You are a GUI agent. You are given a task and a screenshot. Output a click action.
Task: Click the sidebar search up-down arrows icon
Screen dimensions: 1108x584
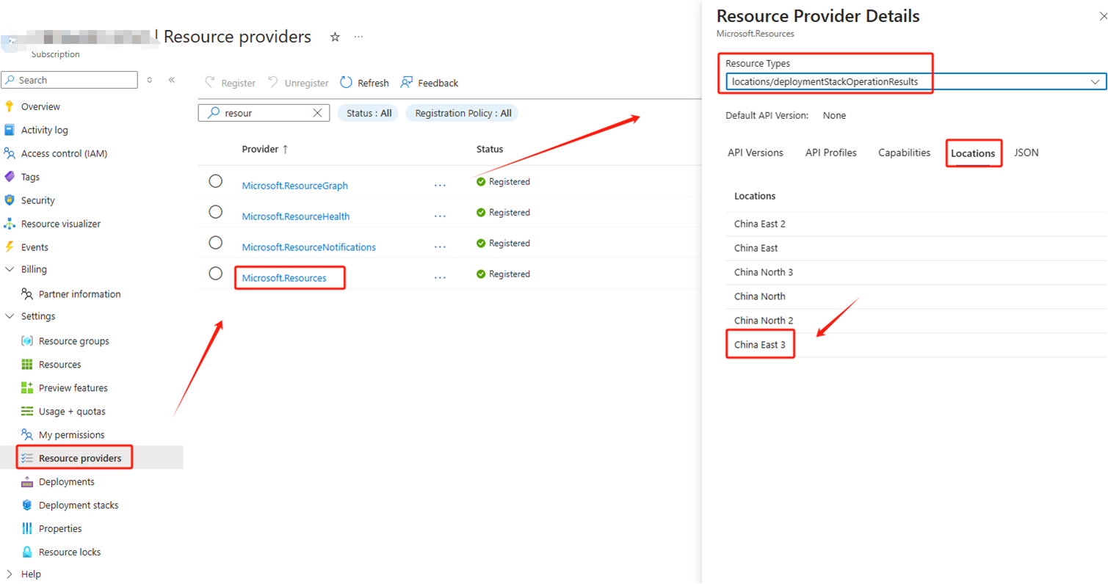point(150,80)
